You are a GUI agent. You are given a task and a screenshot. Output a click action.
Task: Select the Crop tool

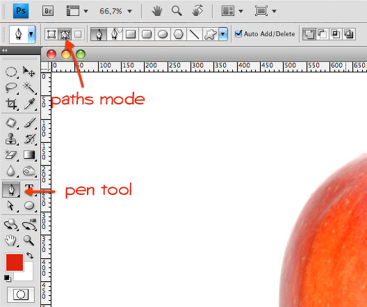pos(11,104)
